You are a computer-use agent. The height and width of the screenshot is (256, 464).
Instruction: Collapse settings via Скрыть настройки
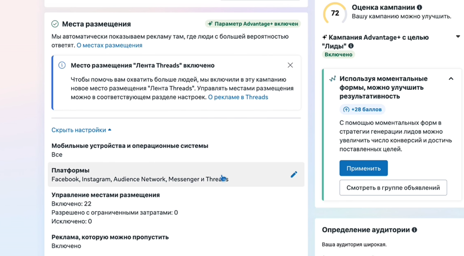click(x=81, y=130)
